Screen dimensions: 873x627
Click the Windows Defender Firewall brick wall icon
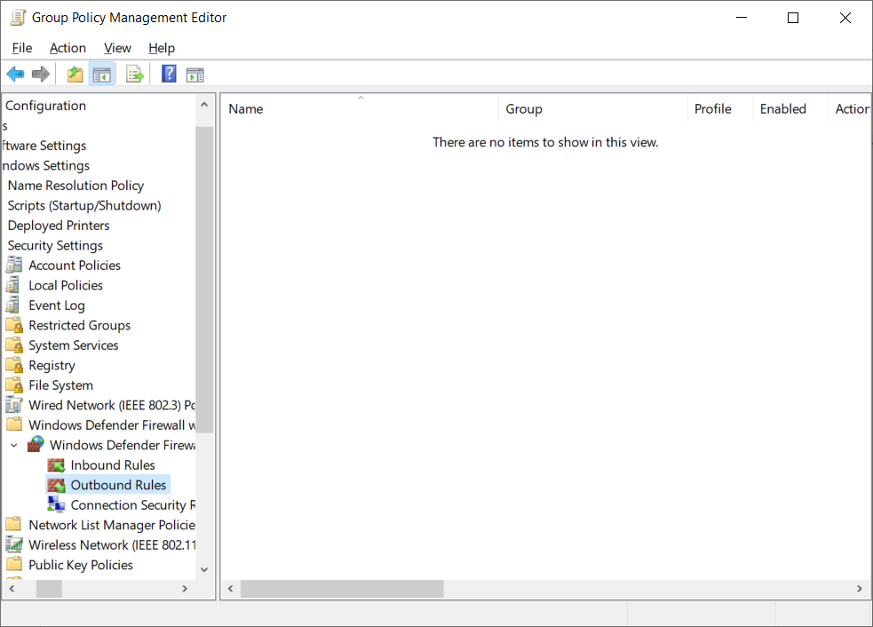coord(36,444)
